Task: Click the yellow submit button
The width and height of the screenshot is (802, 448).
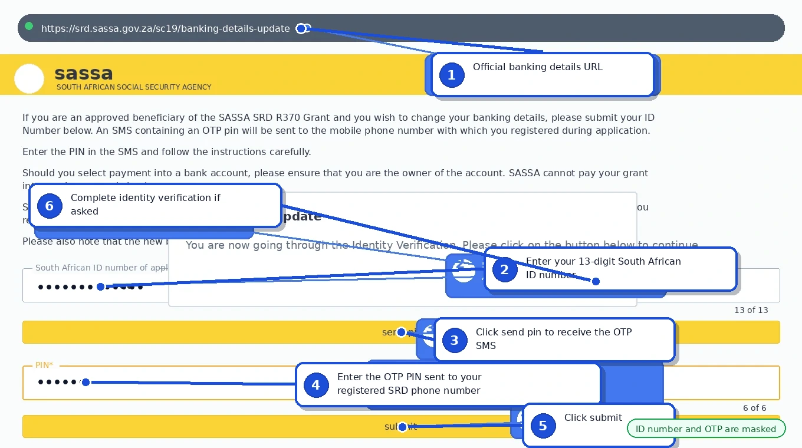Action: tap(401, 426)
